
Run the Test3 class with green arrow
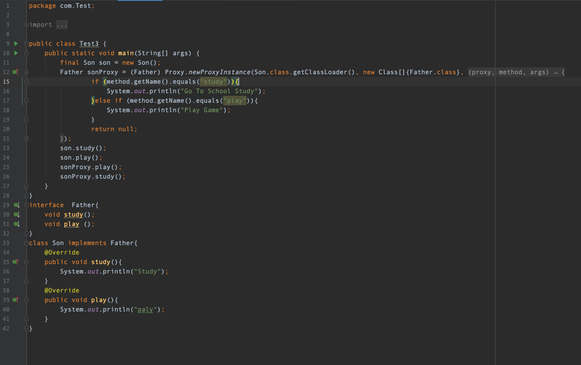click(16, 44)
